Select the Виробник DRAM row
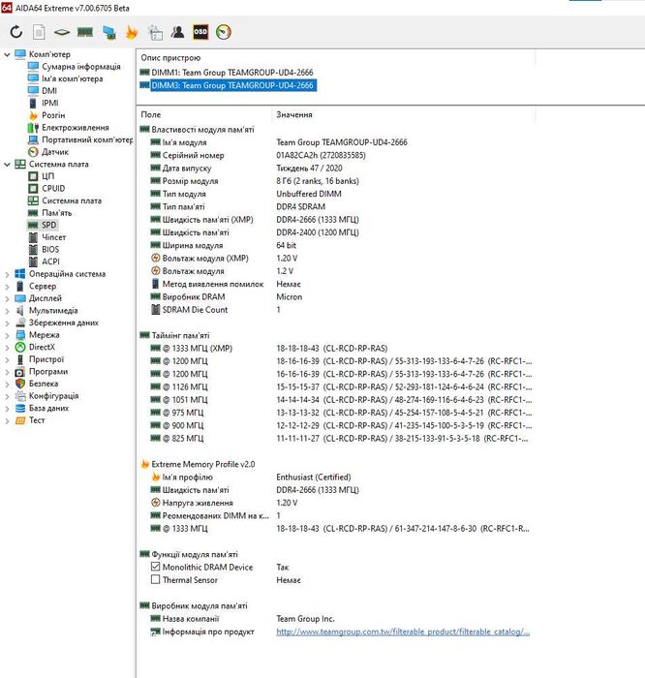This screenshot has height=678, width=645. (x=337, y=296)
